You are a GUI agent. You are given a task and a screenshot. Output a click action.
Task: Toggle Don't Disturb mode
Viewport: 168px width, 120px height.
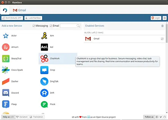[x=12, y=18]
